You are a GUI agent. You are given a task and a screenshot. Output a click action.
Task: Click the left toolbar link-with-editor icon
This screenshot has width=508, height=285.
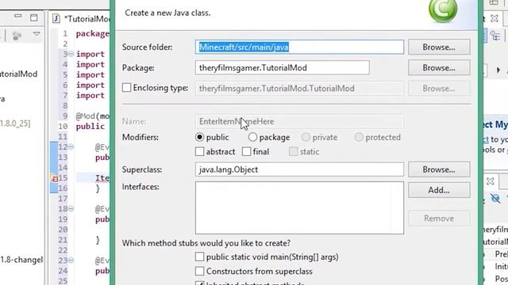tap(16, 35)
